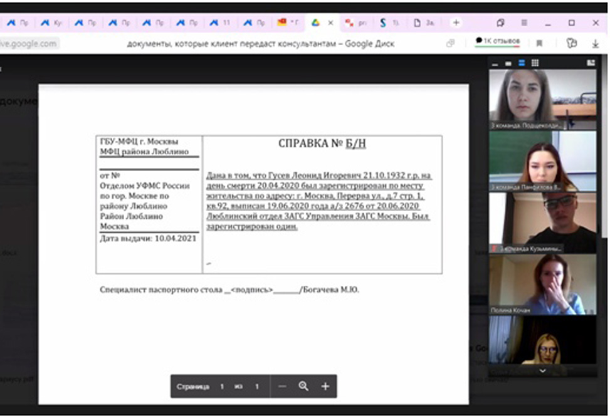Switch to the Skype-style S tab
Image resolution: width=610 pixels, height=418 pixels.
(387, 23)
